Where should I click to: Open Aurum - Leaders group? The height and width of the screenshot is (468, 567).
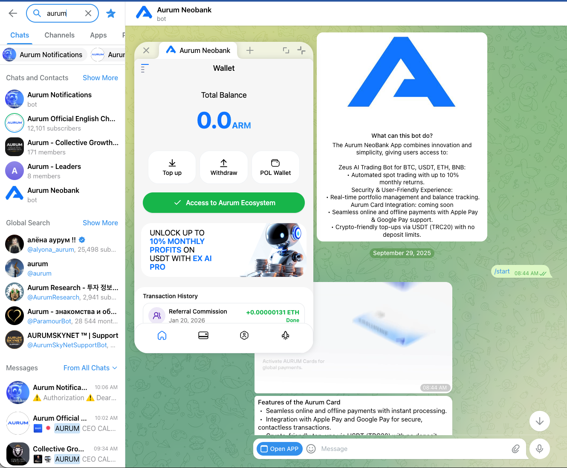pos(62,171)
